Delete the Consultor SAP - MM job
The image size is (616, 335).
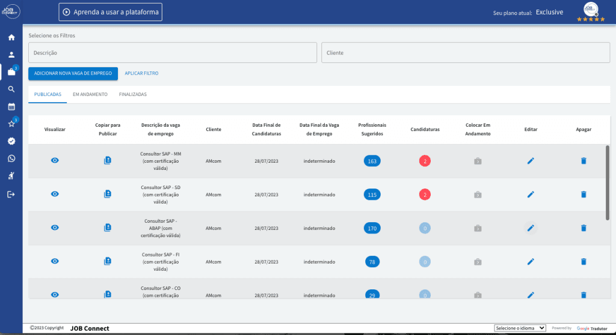584,161
